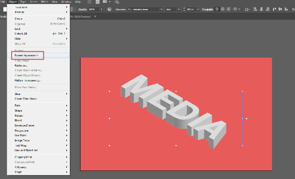This screenshot has width=295, height=179.
Task: Select Flatten Transparency menu entry
Action: [28, 80]
